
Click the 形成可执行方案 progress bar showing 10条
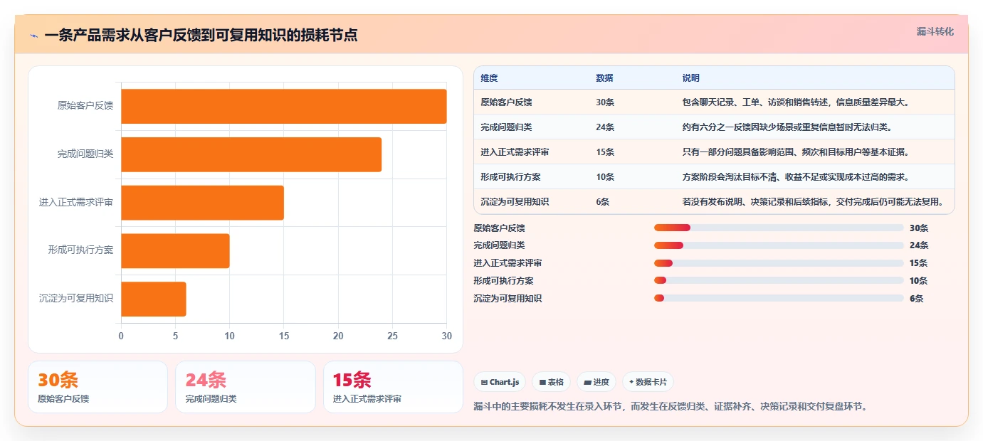tap(779, 280)
